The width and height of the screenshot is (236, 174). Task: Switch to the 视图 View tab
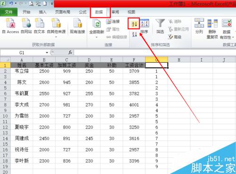pos(131,12)
